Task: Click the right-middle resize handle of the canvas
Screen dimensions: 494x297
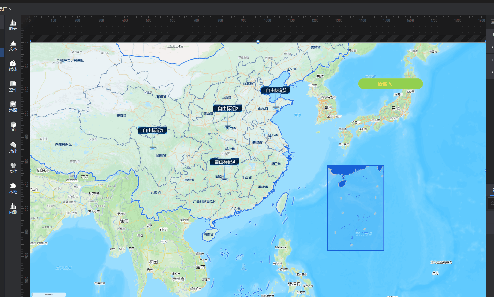Action: click(486, 170)
